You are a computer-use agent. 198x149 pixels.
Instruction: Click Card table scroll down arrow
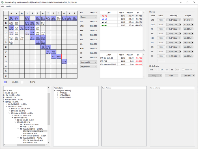click(144, 49)
